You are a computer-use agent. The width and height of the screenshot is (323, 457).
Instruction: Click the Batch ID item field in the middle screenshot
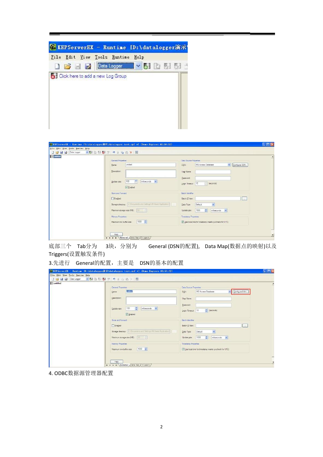click(x=218, y=199)
